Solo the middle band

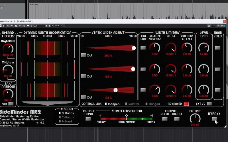click(x=218, y=69)
